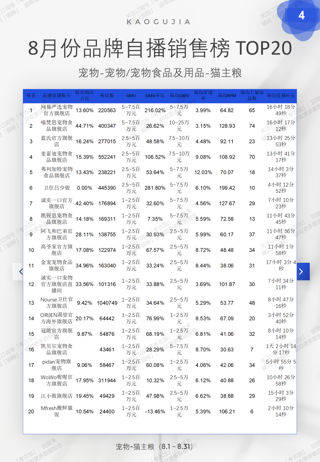Screen dimensions: 320x462
Task: Click 粉丝购买占比 value 42.40%
Action: pos(84,203)
